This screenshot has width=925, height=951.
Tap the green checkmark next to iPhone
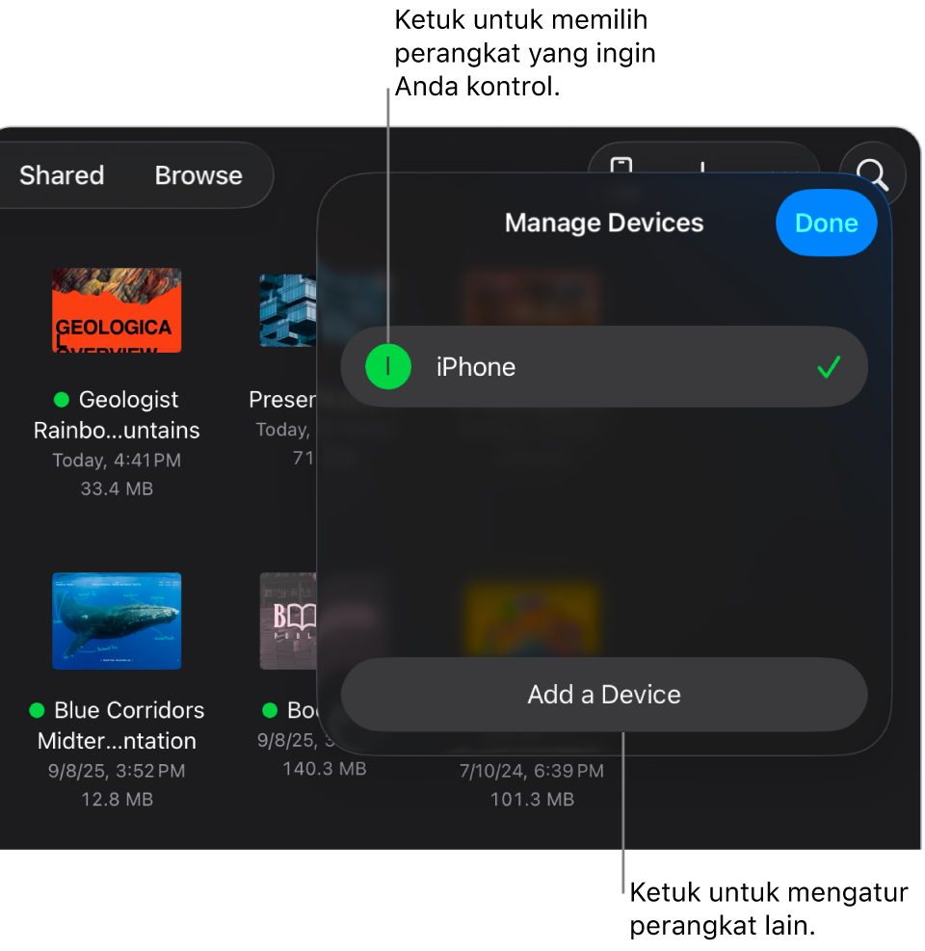pos(829,367)
